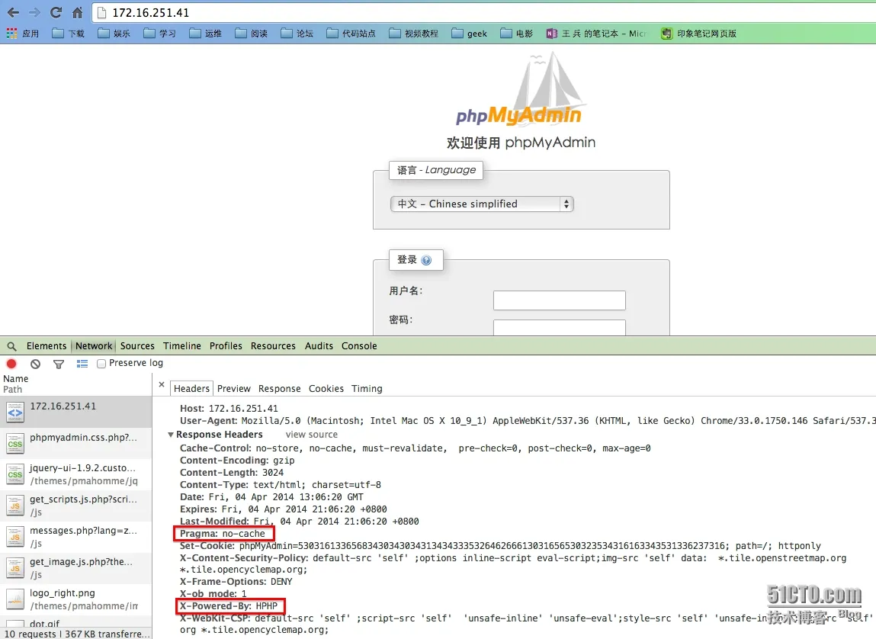Open the browser home icon

[x=78, y=12]
